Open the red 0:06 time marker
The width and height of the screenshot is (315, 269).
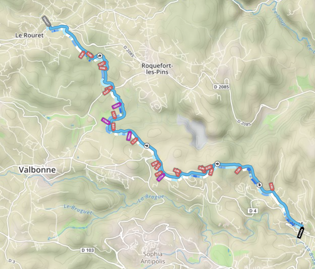pos(103,68)
